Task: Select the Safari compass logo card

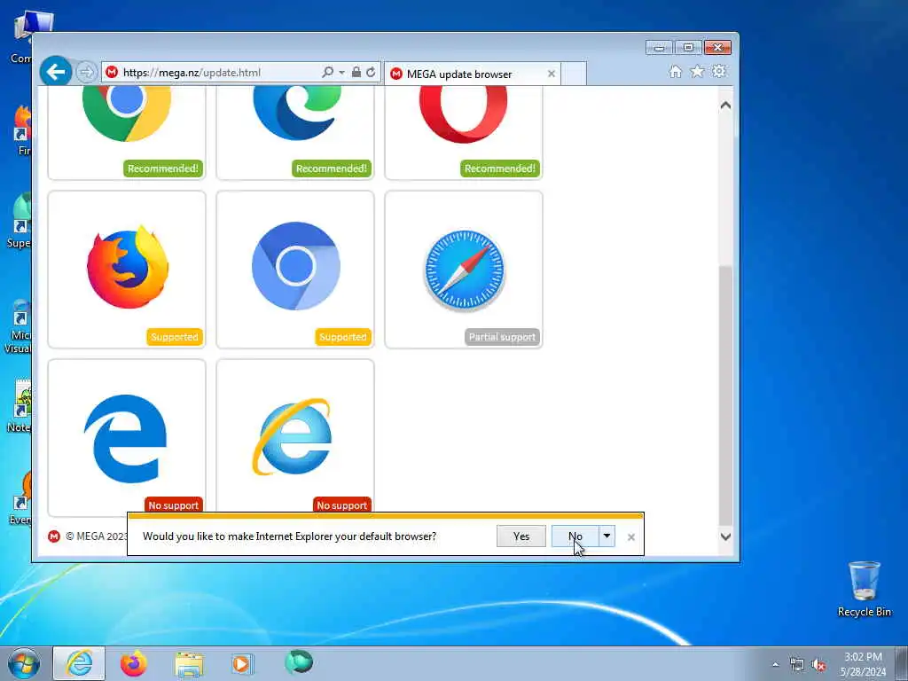Action: [464, 270]
